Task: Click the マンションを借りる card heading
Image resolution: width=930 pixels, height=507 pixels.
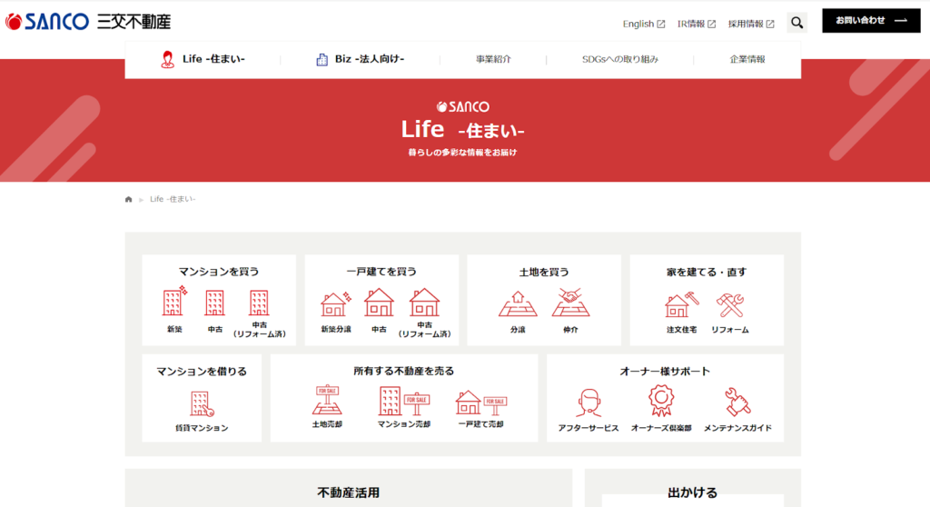Action: (202, 371)
